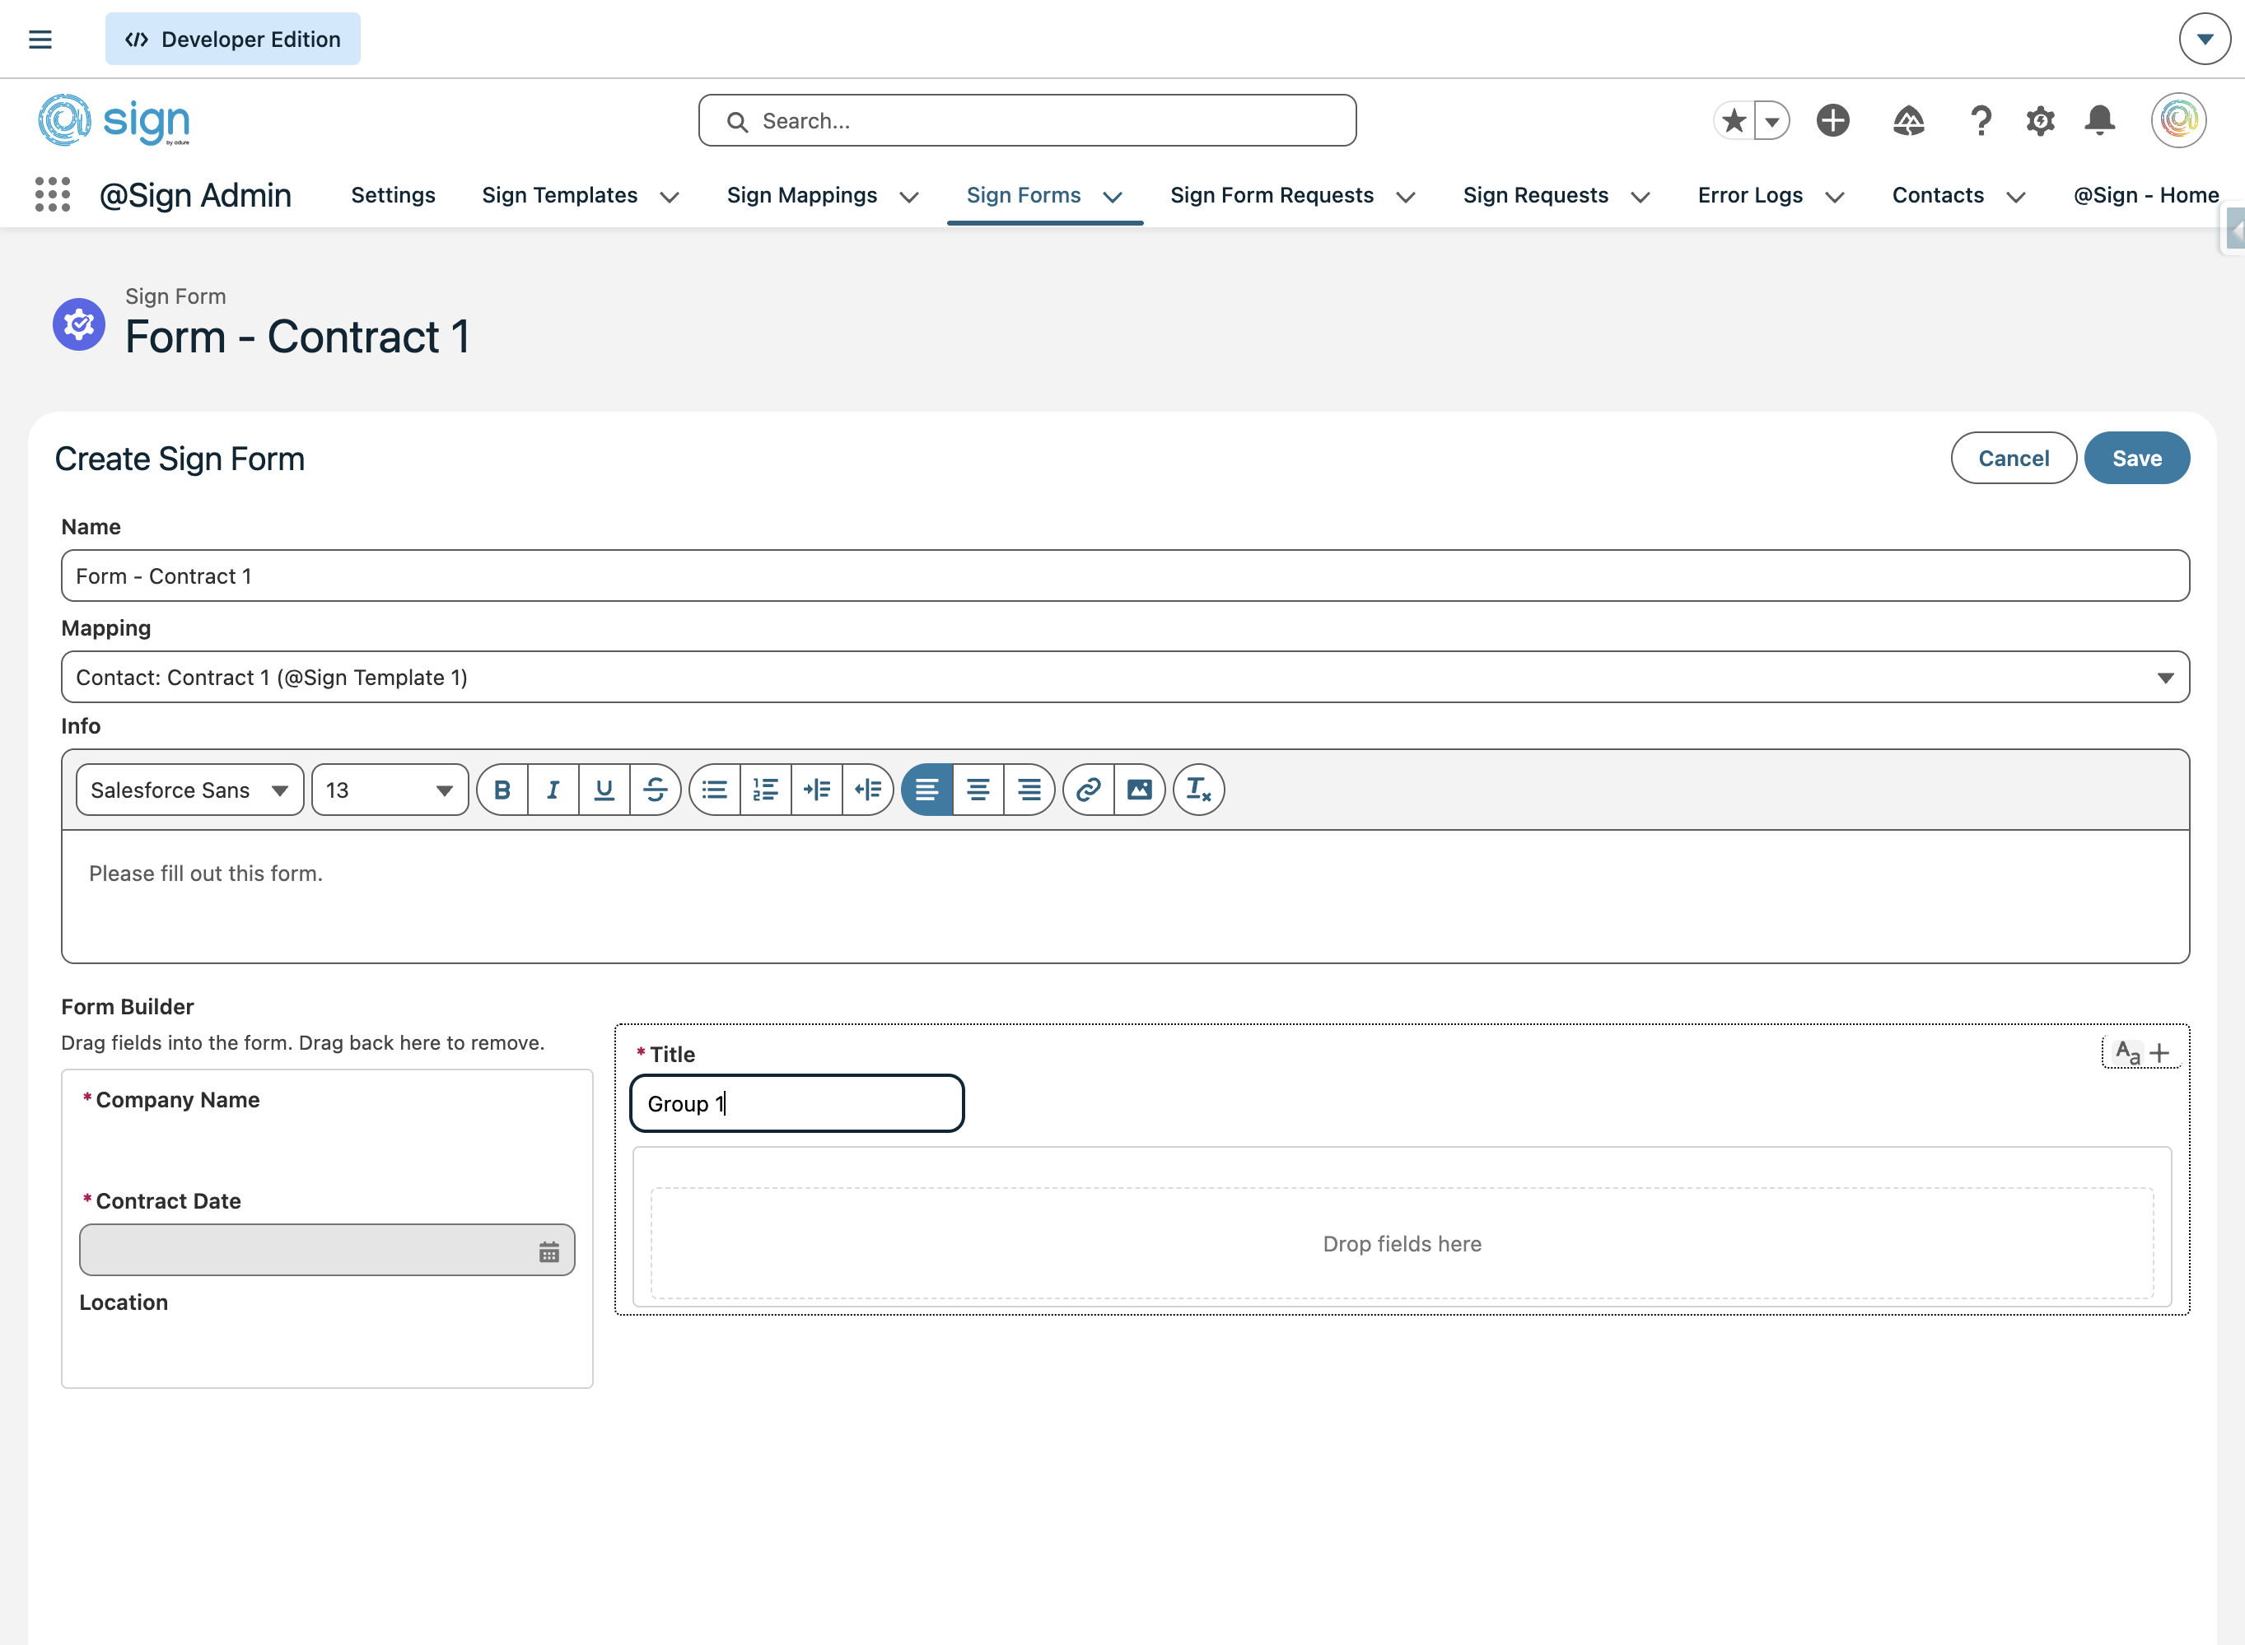Toggle bold formatting in Info editor
This screenshot has height=1645, width=2245.
coord(502,790)
